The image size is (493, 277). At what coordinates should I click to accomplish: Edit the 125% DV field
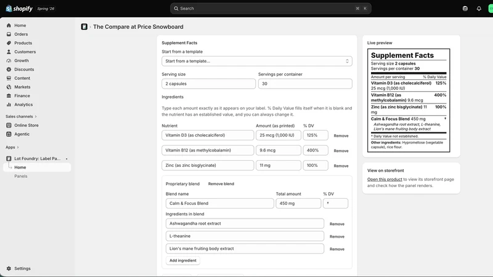click(316, 135)
